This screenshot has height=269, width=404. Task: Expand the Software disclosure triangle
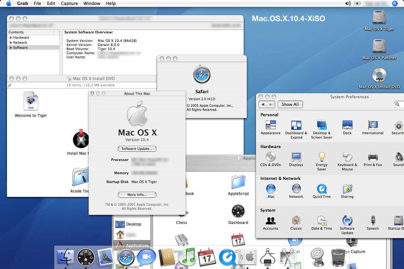tap(11, 48)
